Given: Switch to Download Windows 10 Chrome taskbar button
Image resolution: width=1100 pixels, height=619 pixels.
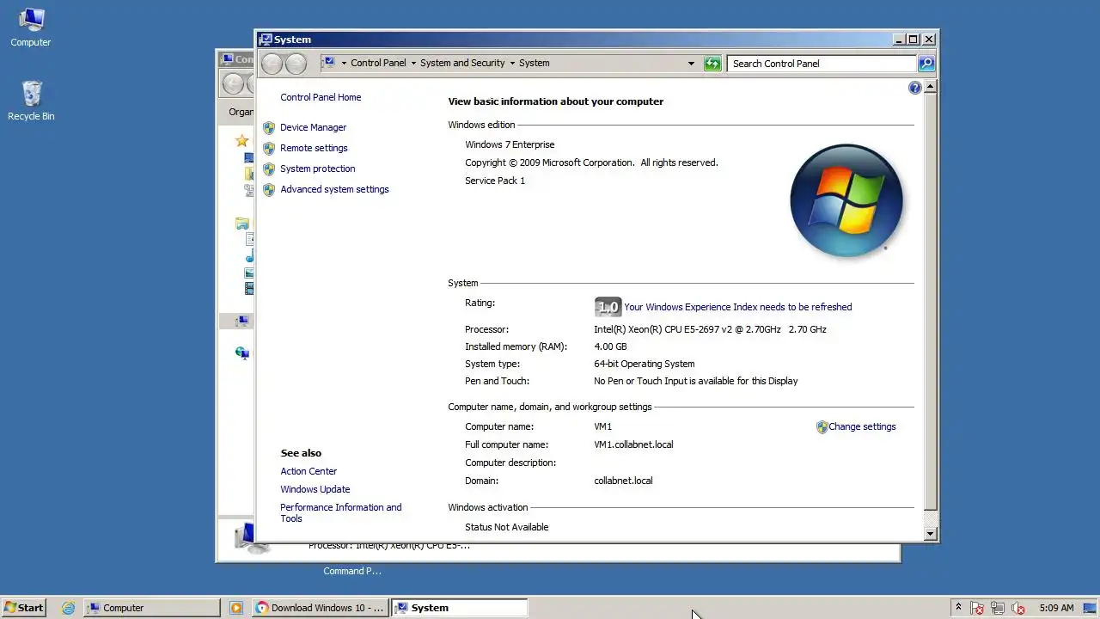Looking at the screenshot, I should tap(320, 608).
